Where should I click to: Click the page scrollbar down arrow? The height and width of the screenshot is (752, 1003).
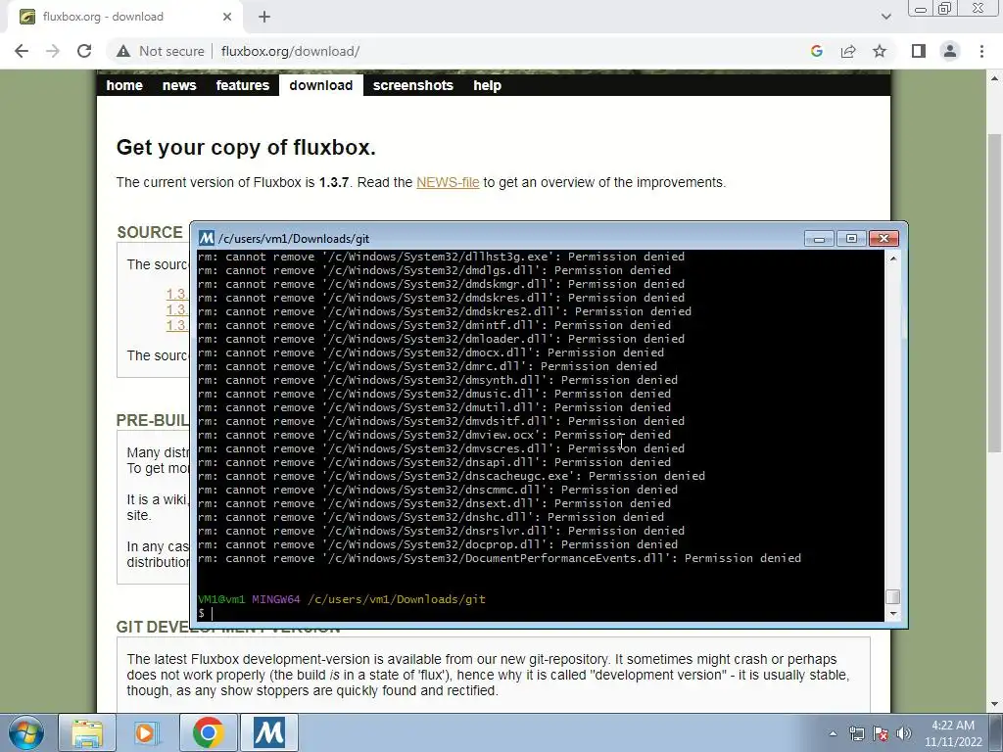click(995, 704)
